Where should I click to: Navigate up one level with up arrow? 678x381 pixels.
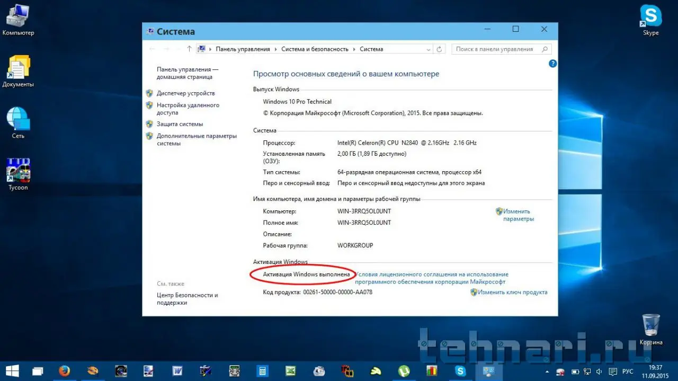(x=190, y=49)
